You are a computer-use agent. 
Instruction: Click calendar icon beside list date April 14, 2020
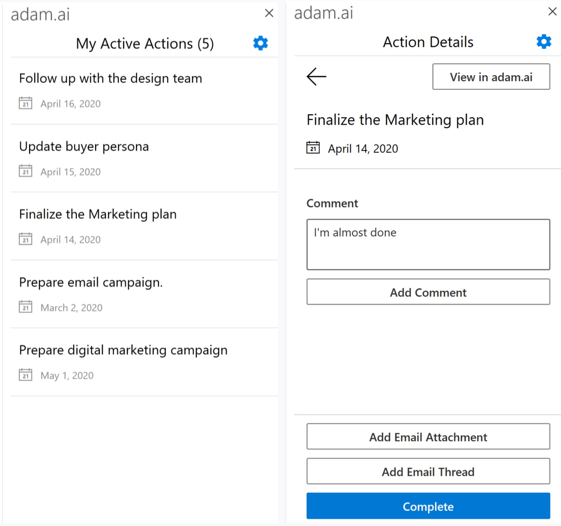(25, 239)
